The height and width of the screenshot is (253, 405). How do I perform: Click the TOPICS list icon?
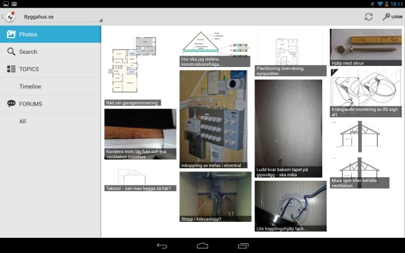coord(11,69)
